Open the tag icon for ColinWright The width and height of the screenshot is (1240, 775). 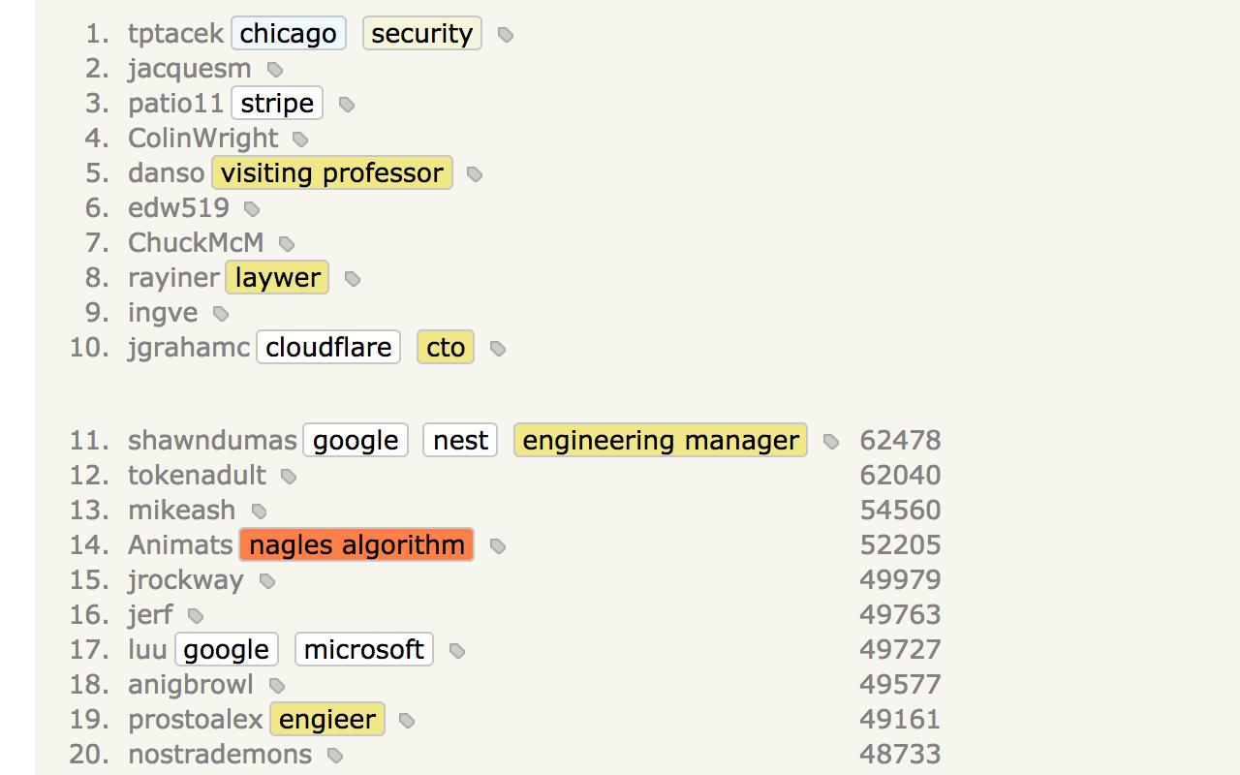(x=300, y=139)
